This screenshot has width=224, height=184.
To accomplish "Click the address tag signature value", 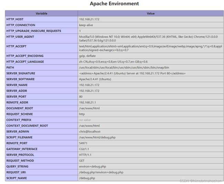I will 132,74.
